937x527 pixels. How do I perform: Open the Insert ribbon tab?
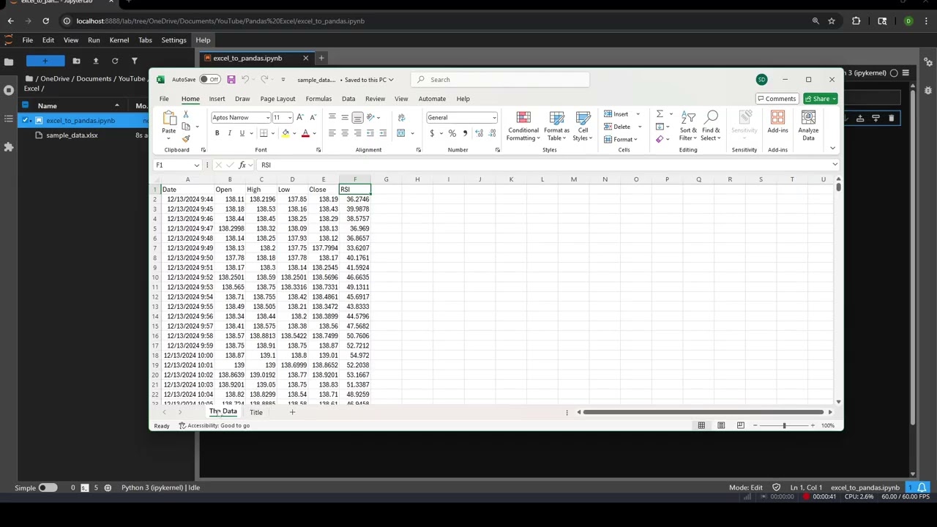pos(217,99)
